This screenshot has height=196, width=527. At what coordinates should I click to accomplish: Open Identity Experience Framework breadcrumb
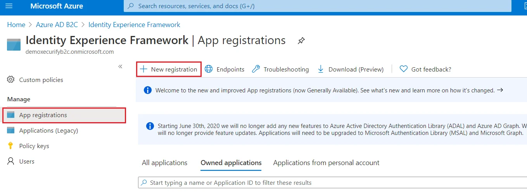(134, 25)
